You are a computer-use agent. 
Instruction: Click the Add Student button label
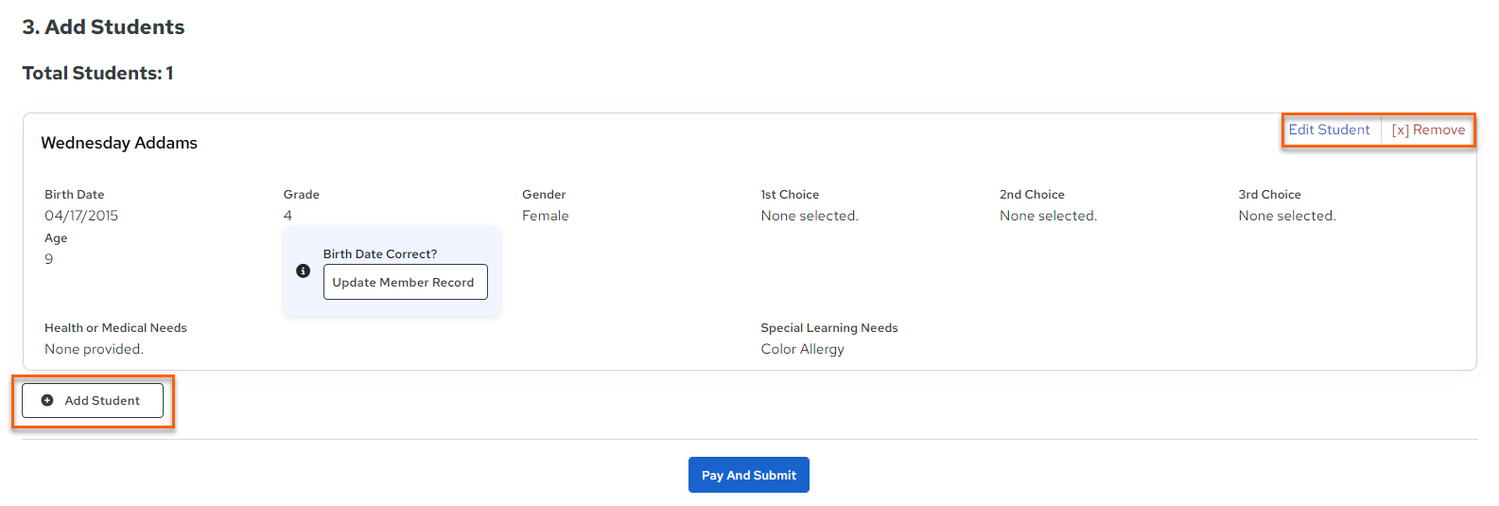click(102, 400)
